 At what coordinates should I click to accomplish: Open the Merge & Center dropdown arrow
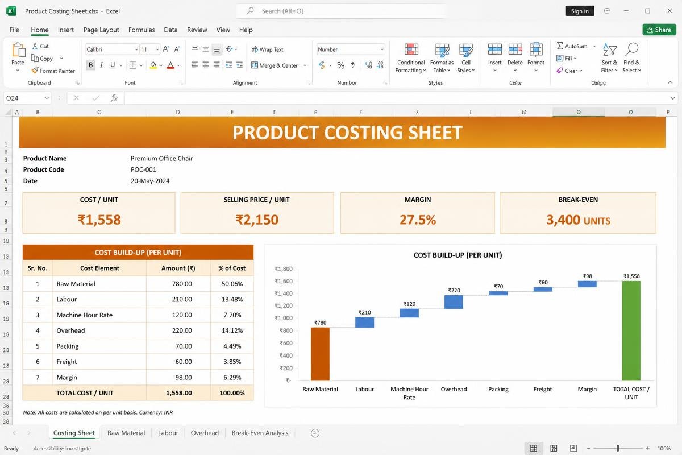305,65
